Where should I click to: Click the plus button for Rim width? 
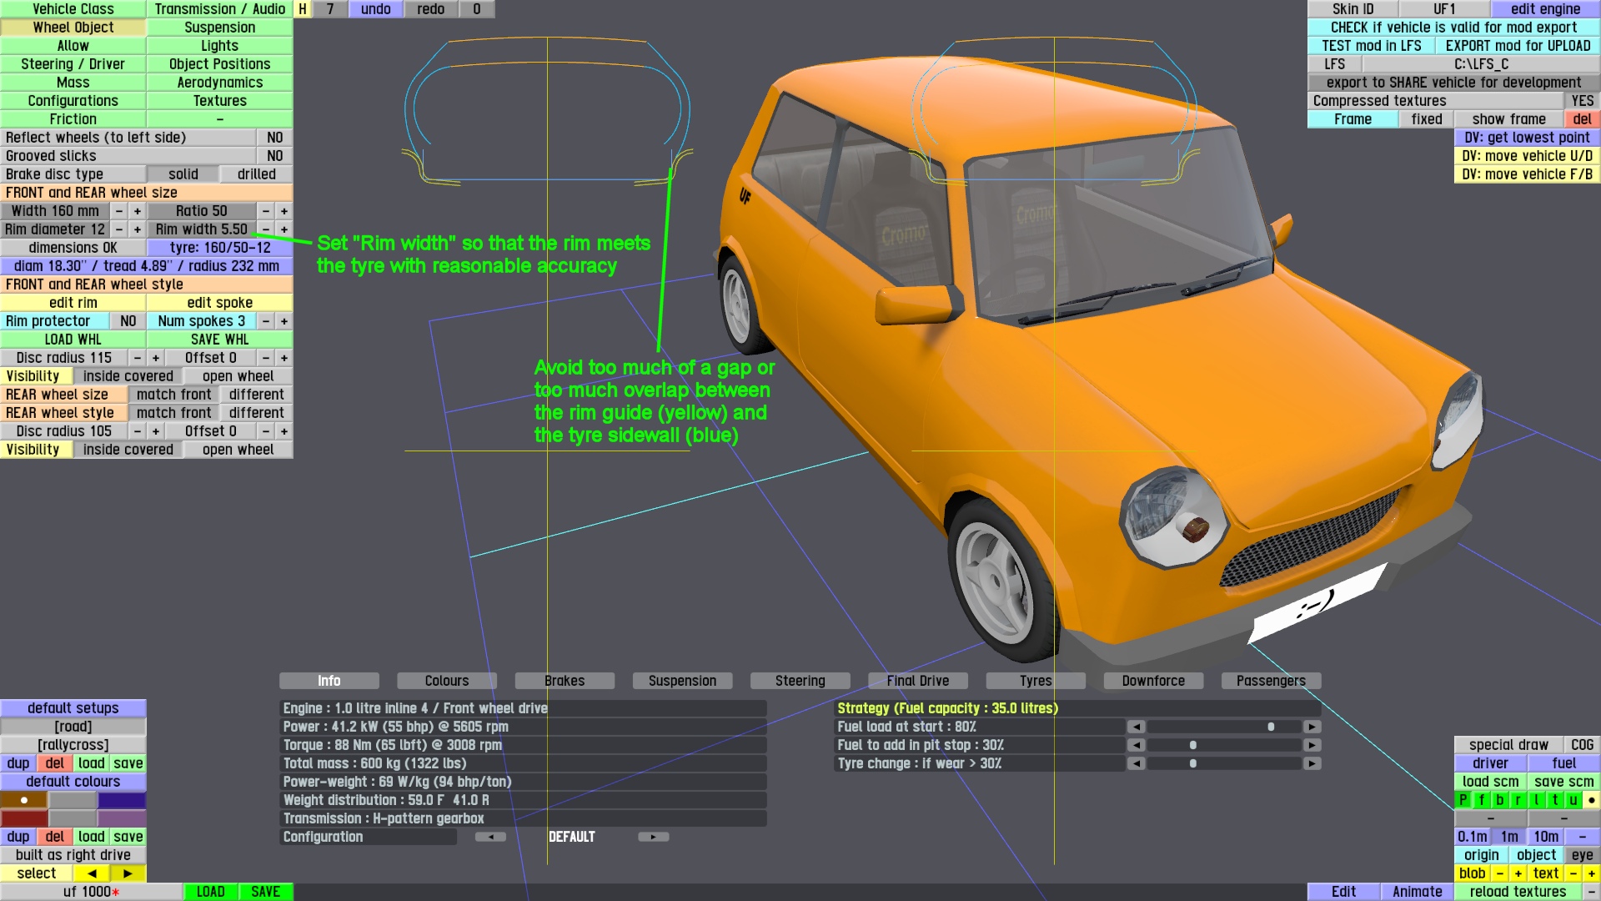click(x=284, y=229)
